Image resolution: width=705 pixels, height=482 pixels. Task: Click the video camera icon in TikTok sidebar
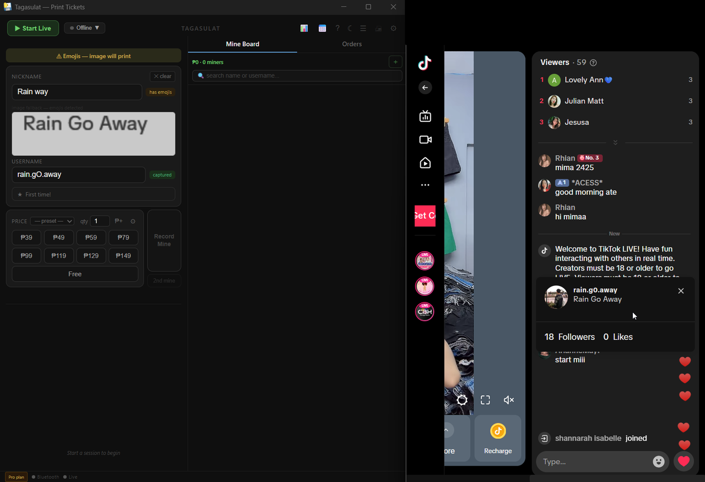pos(425,140)
